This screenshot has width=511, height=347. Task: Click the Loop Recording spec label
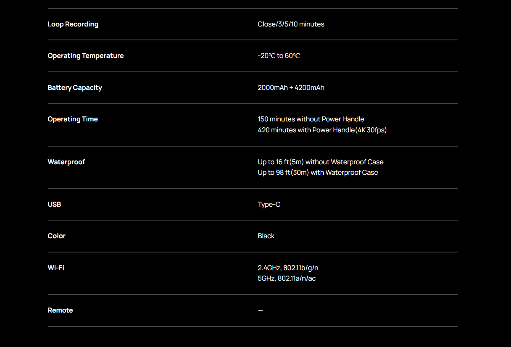[x=73, y=24]
